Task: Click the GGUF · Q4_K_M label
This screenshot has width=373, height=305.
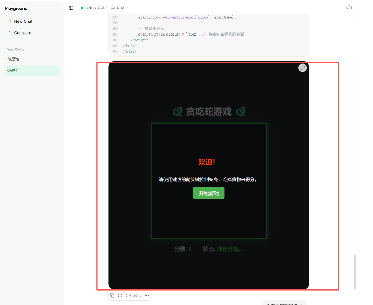Action: [x=111, y=8]
